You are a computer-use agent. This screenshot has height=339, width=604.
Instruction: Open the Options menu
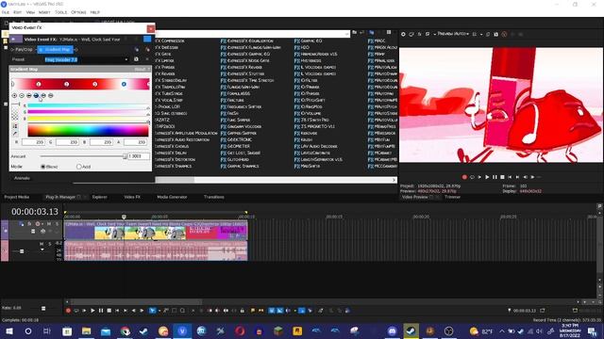[x=78, y=12]
